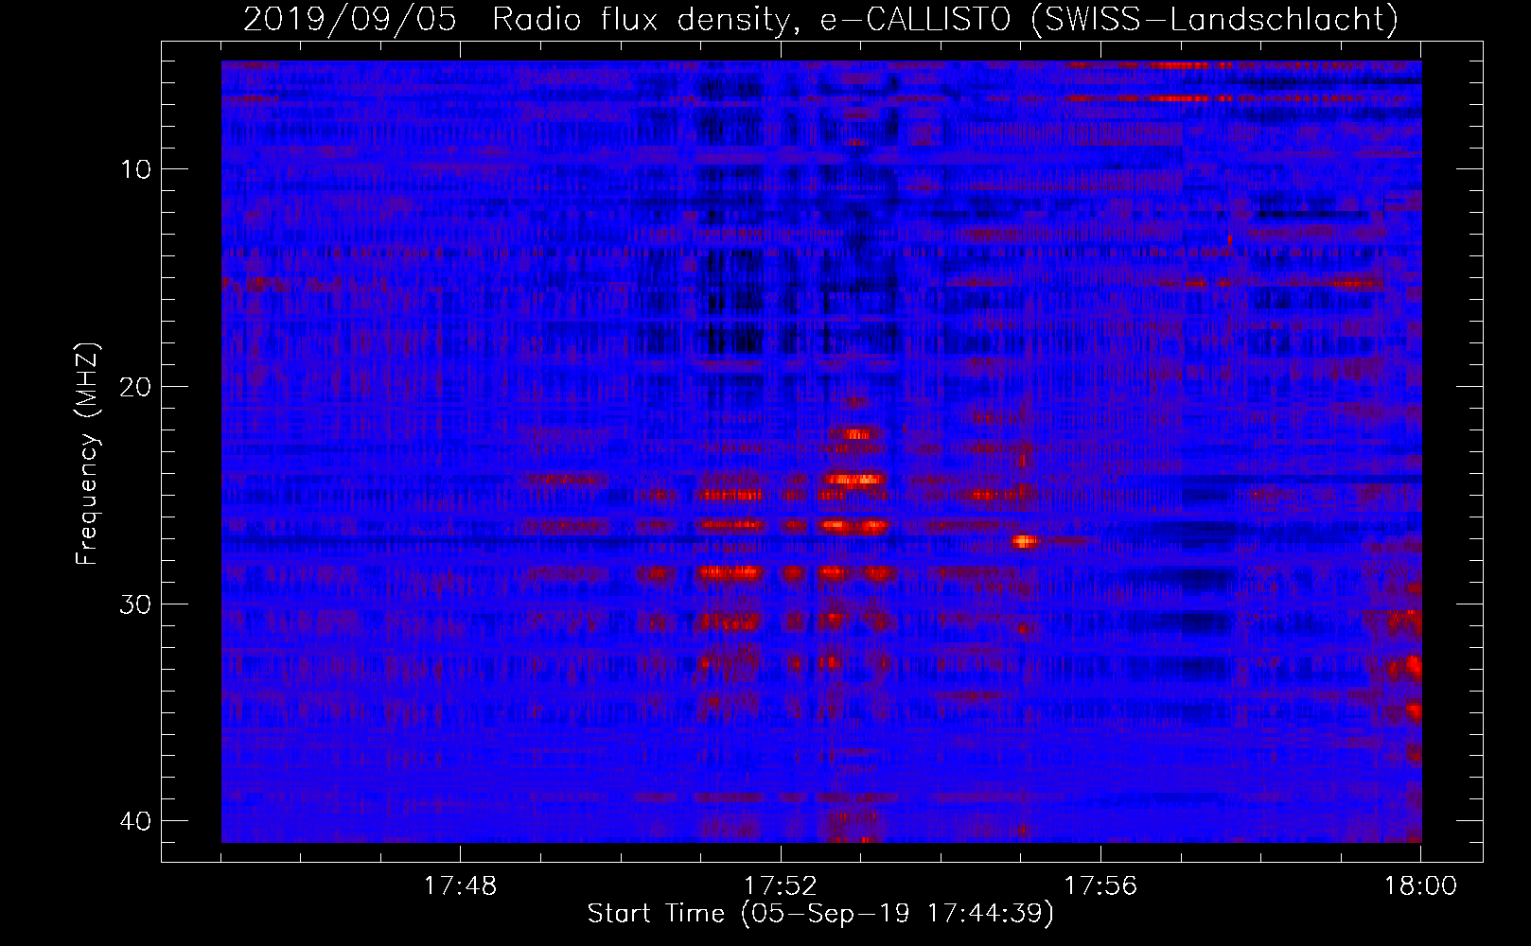1531x946 pixels.
Task: Click the 30 frequency tick label
Action: coord(136,604)
